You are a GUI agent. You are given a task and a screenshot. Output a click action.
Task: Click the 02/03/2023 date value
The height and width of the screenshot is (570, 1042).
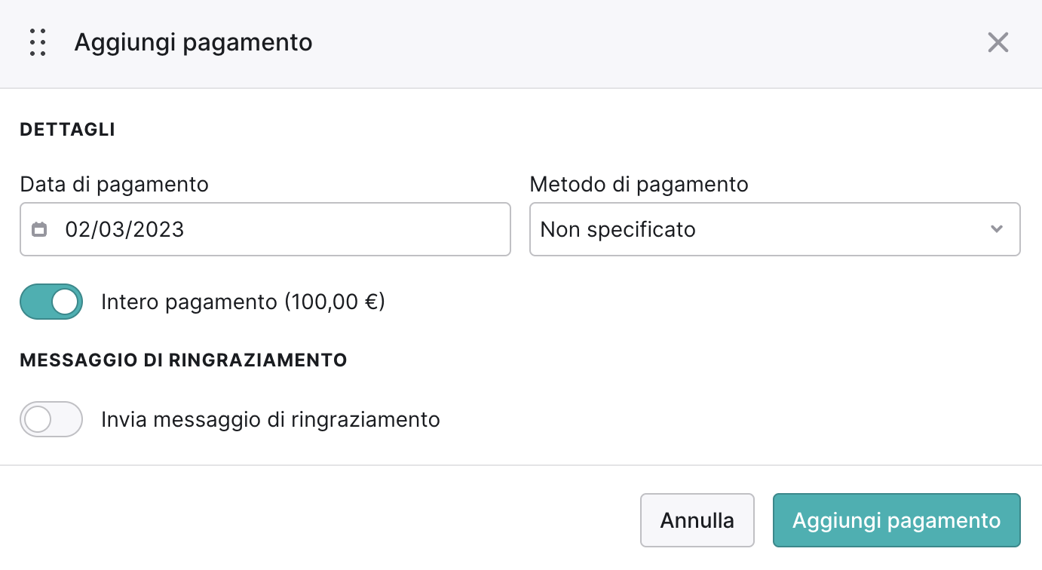pos(124,229)
